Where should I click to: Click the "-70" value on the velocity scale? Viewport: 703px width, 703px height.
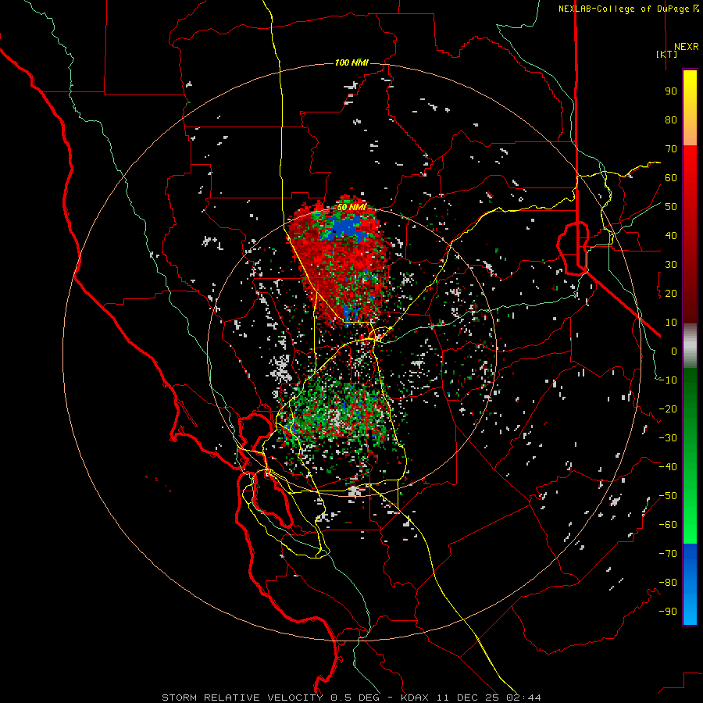[668, 554]
